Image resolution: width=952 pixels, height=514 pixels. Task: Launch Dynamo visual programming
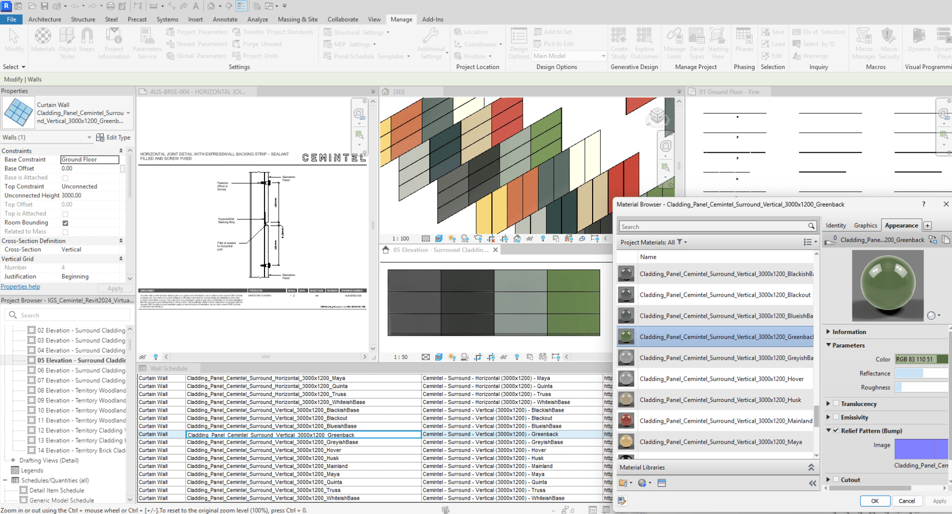(x=919, y=40)
